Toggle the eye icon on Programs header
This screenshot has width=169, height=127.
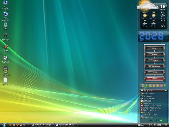(x=142, y=90)
